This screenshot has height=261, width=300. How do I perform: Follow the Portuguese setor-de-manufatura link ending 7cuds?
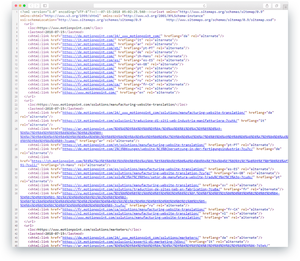point(157,177)
